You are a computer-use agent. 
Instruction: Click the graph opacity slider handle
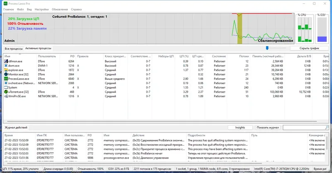coord(267,48)
